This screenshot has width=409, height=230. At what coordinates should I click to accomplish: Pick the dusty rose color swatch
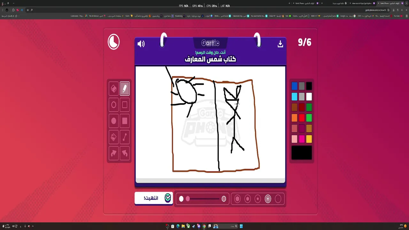pyautogui.click(x=294, y=128)
